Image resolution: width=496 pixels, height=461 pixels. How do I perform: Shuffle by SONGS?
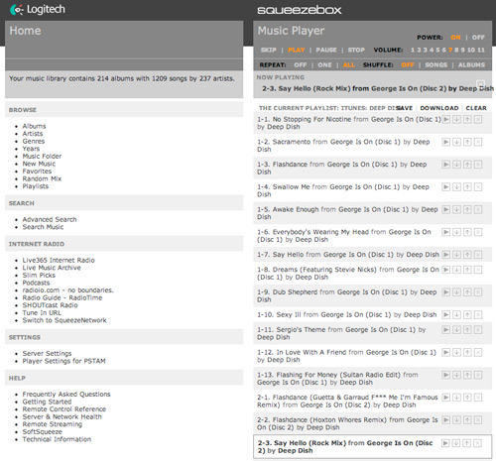pyautogui.click(x=436, y=64)
